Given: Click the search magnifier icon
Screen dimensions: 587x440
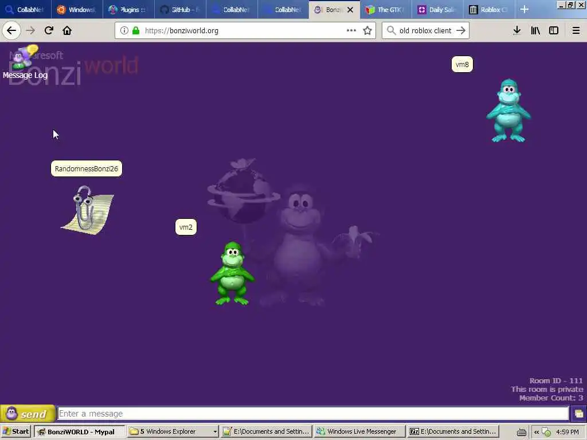Looking at the screenshot, I should tap(391, 30).
